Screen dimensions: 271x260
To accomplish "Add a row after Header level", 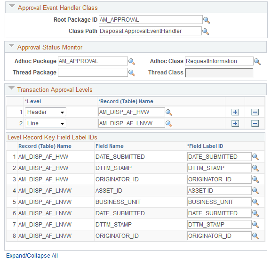I will (235, 112).
